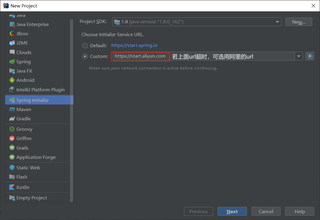Click the save URL icon beside Custom field
The width and height of the screenshot is (320, 220).
click(310, 56)
